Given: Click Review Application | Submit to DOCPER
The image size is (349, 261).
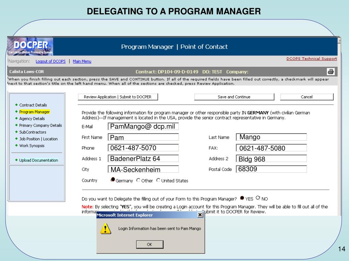Looking at the screenshot, I should [x=118, y=97].
